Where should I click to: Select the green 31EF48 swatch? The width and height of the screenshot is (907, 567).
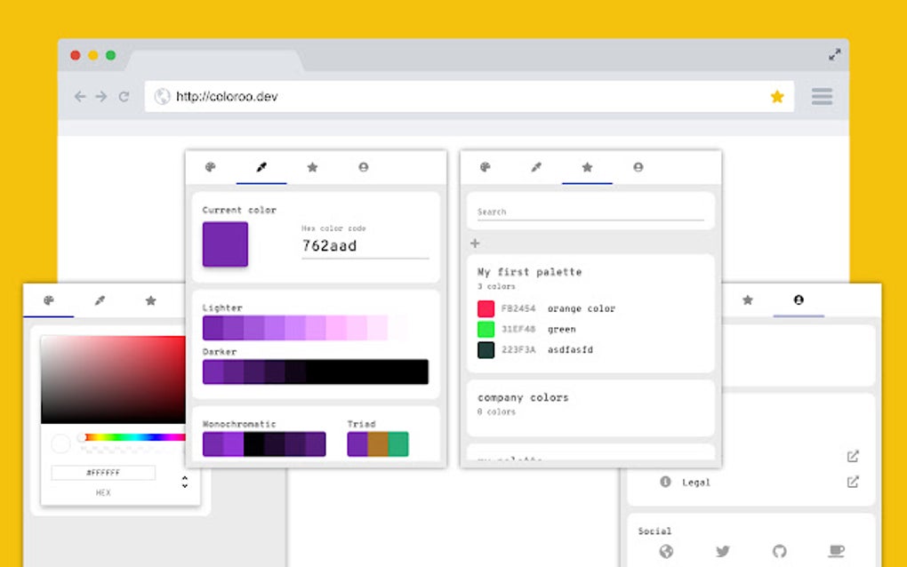[x=485, y=329]
